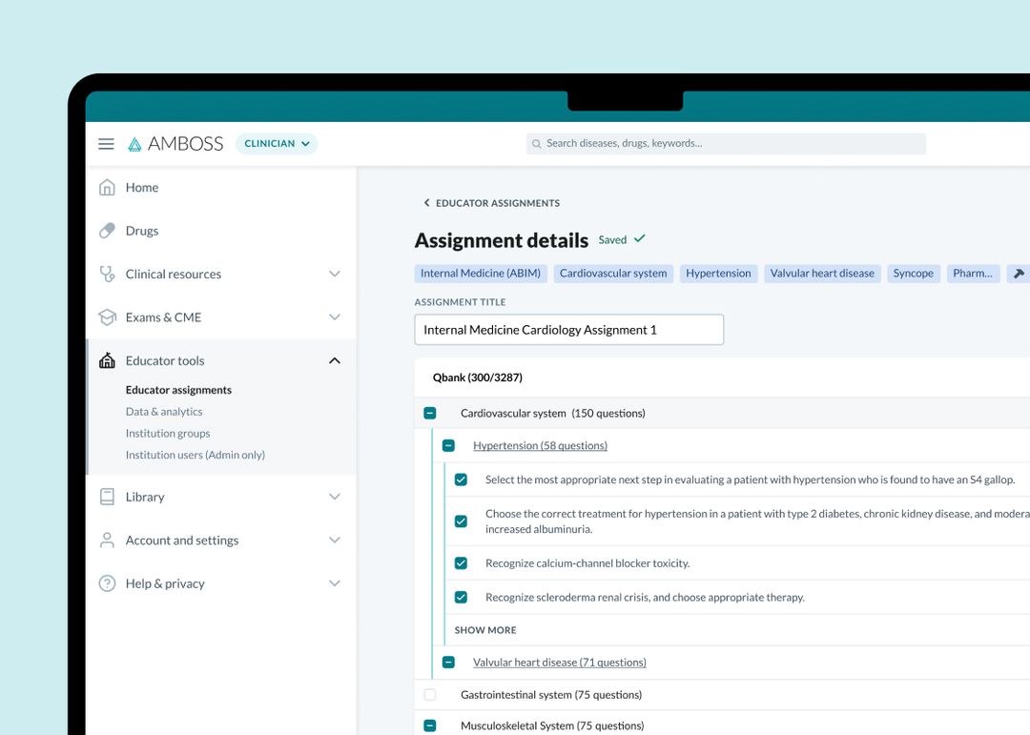
Task: Open the Educator assignments menu item
Action: tap(178, 389)
